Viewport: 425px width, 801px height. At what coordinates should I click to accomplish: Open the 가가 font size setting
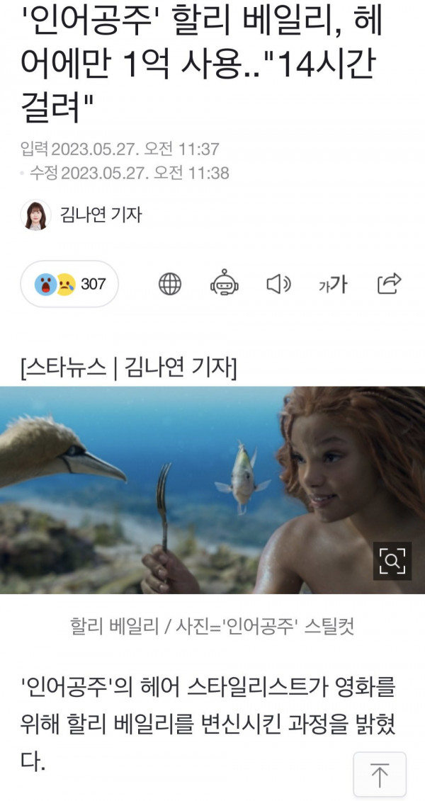[333, 284]
